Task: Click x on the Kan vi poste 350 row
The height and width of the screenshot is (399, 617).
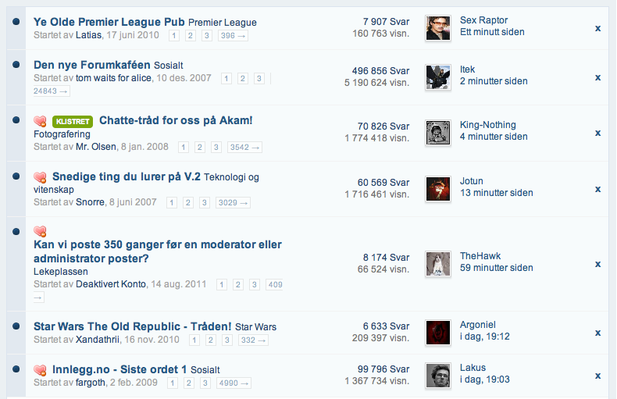Action: 597,264
